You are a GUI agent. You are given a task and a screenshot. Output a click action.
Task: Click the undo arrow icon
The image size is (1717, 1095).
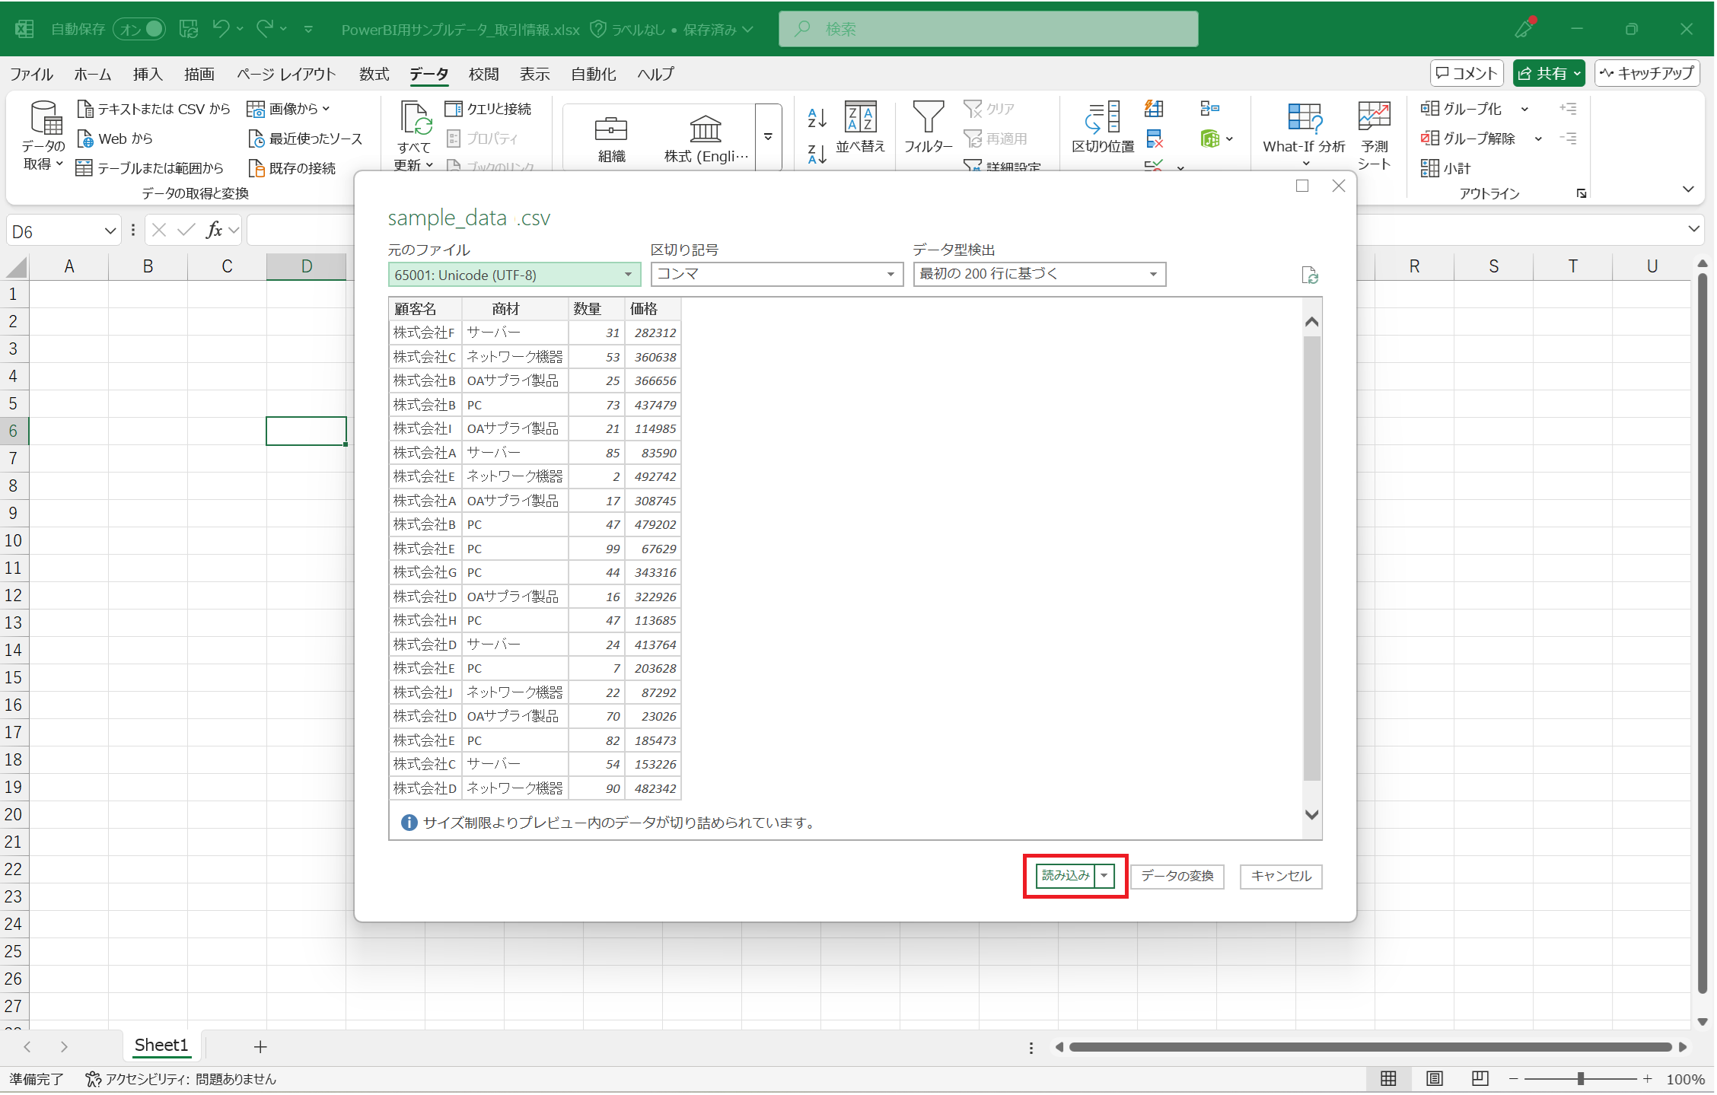[221, 29]
